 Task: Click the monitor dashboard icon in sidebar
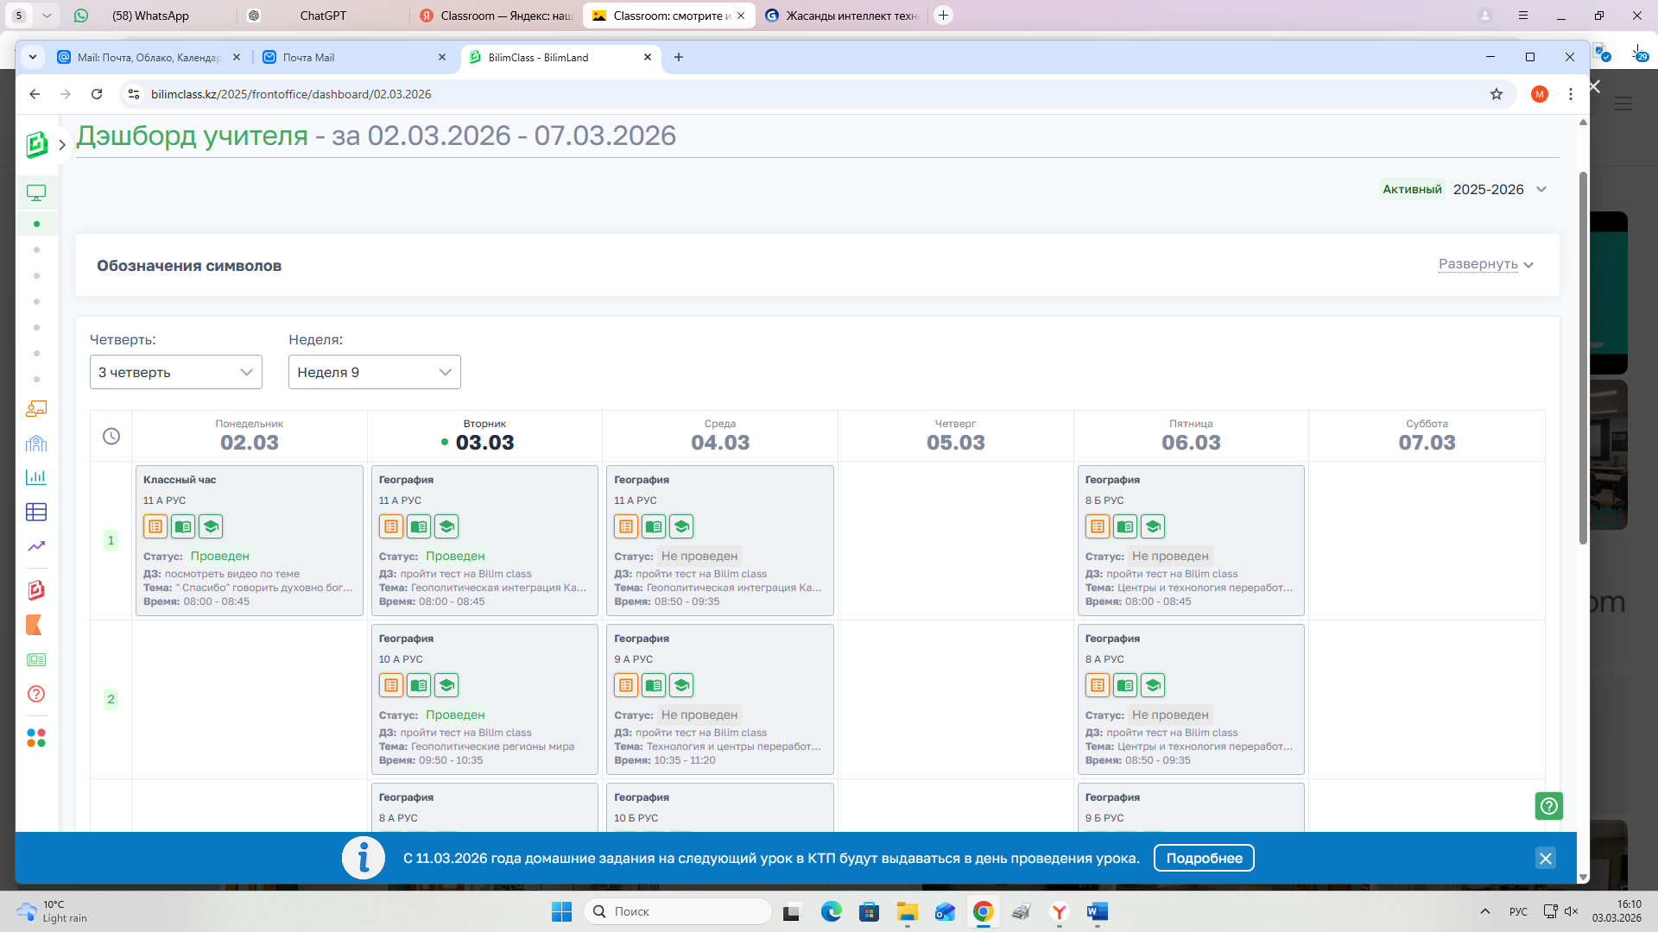[x=36, y=193]
